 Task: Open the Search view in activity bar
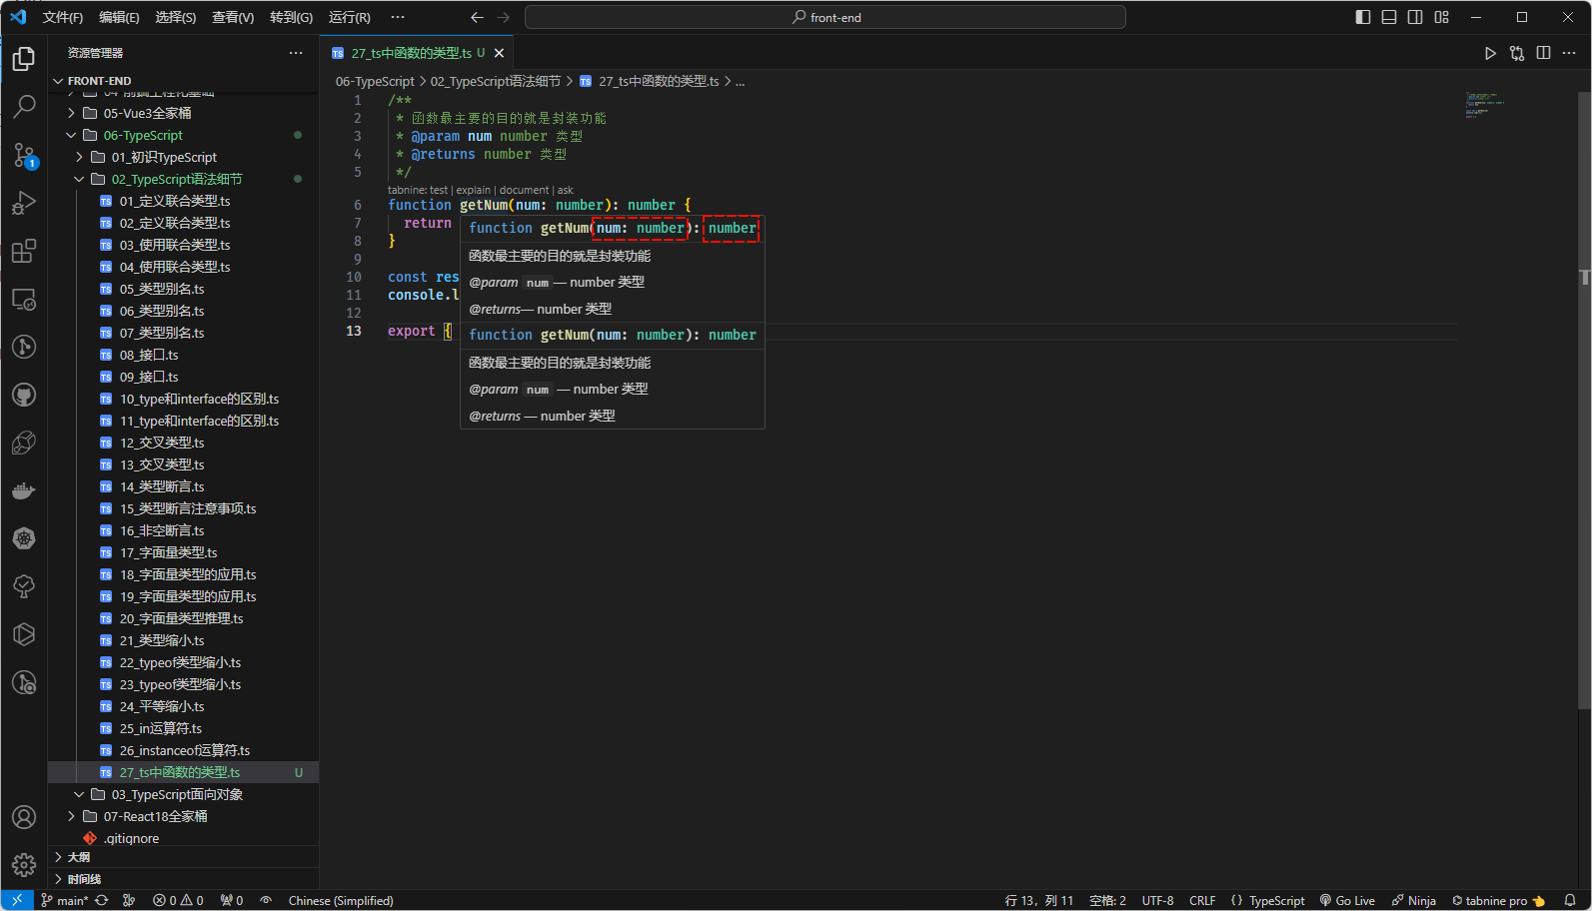coord(24,106)
